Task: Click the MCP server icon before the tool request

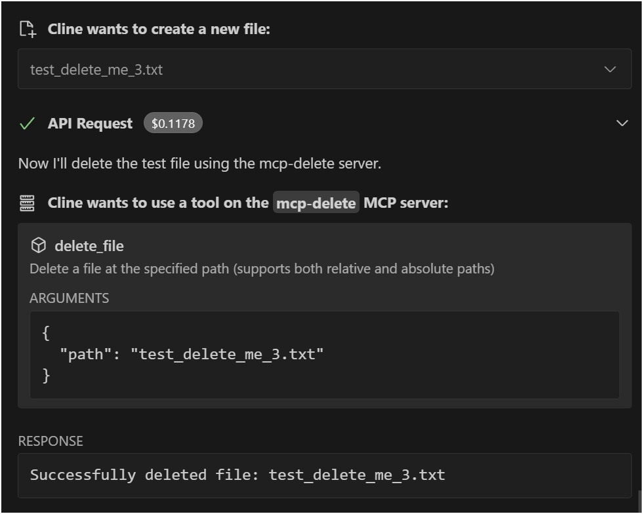Action: pyautogui.click(x=27, y=204)
